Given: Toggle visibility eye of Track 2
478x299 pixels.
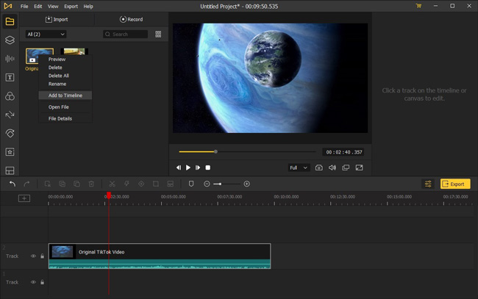Looking at the screenshot, I should click(33, 256).
